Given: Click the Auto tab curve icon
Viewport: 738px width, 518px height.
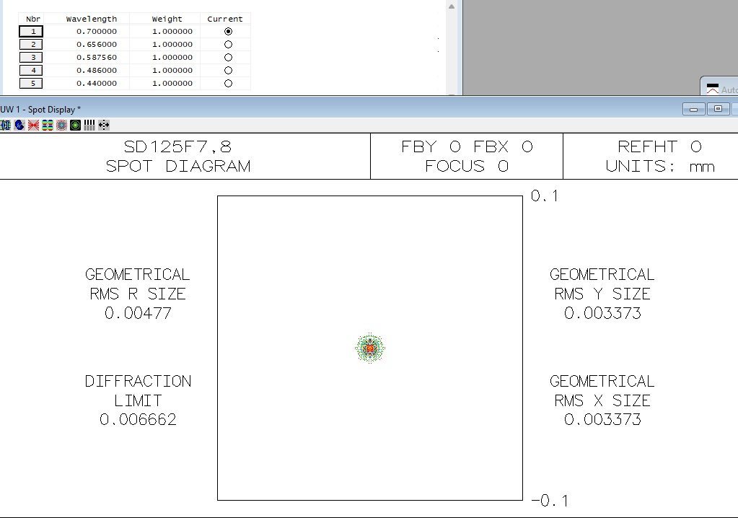Looking at the screenshot, I should click(x=713, y=89).
